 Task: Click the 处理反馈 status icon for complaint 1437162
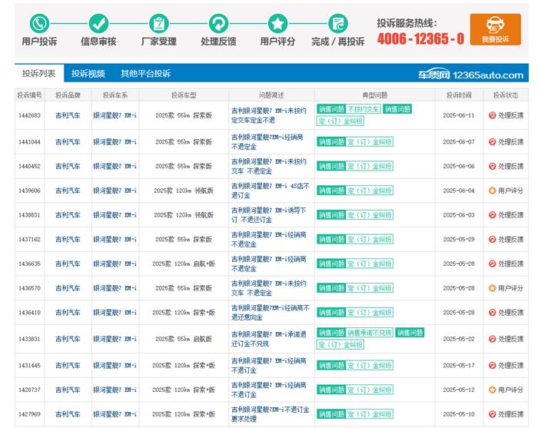click(x=492, y=239)
